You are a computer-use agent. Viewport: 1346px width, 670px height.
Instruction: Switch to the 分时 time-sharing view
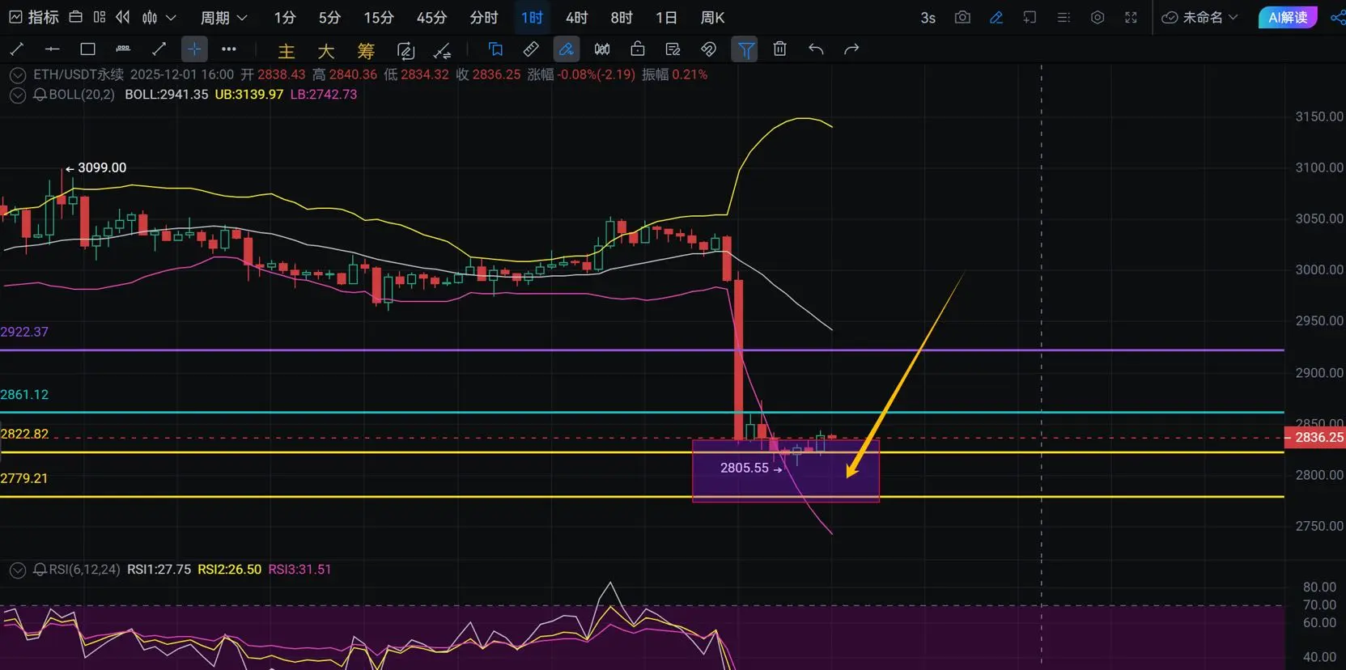(x=484, y=17)
